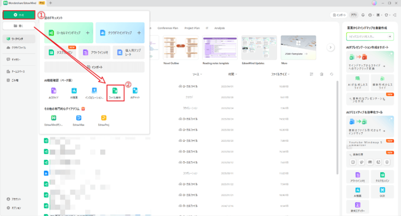Click the アプリ button in the top bar
Viewport: 401px width, 216px height.
354,15
